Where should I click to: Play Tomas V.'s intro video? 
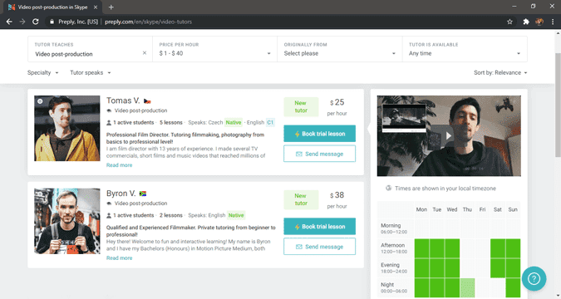point(448,135)
